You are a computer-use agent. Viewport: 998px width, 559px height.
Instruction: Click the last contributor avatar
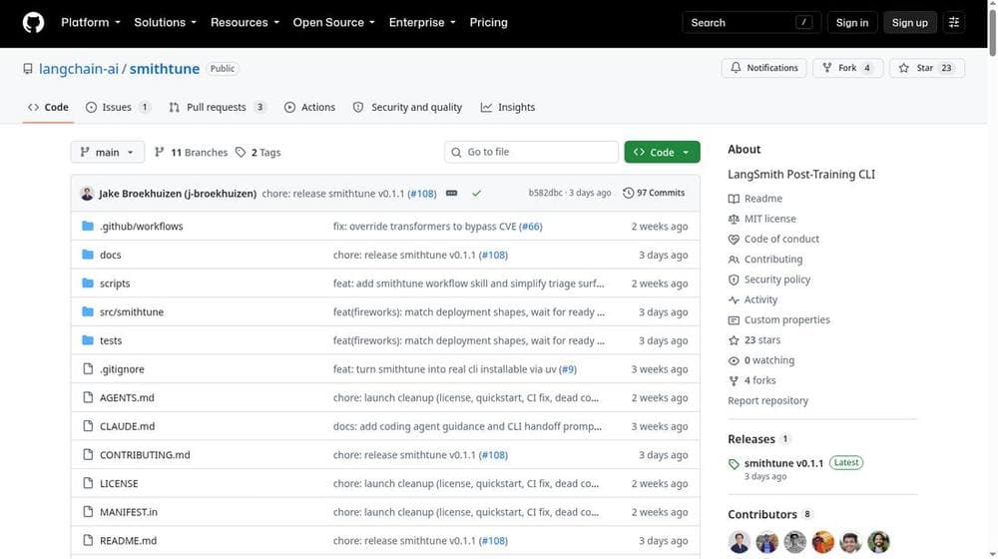[x=878, y=542]
